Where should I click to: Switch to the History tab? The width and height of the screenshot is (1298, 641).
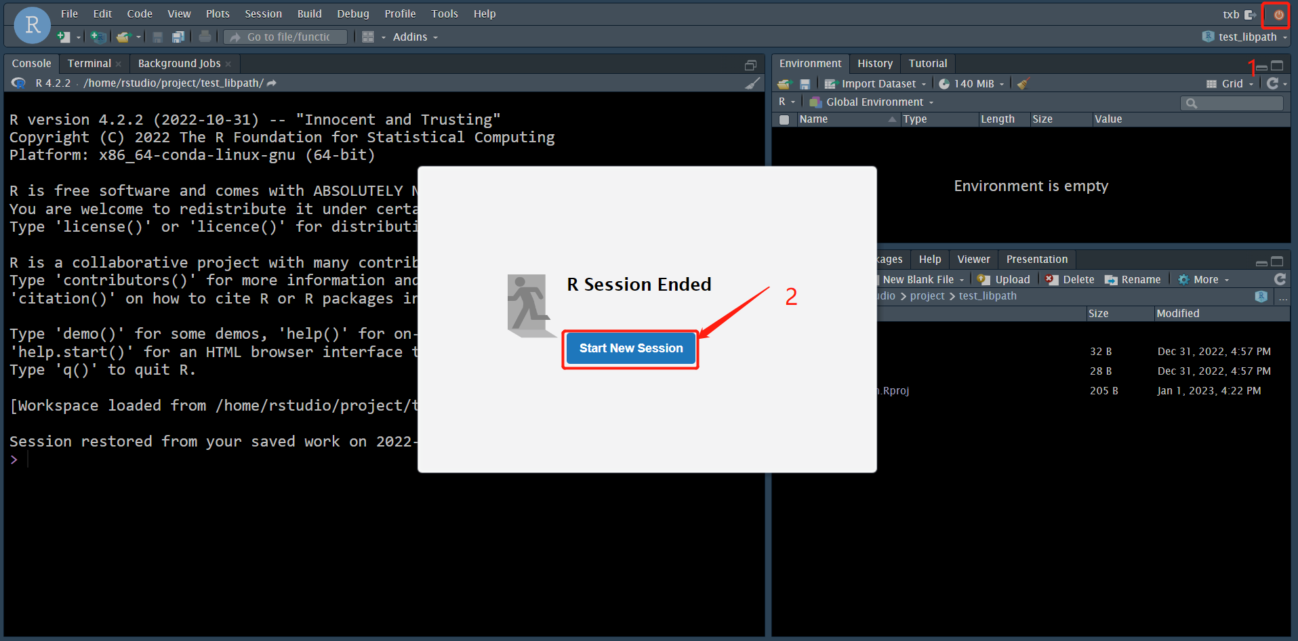coord(874,64)
